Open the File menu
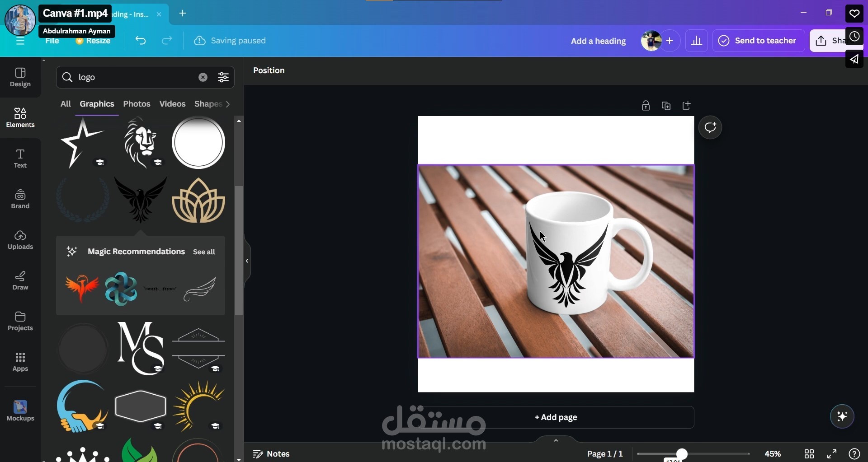 coord(52,41)
